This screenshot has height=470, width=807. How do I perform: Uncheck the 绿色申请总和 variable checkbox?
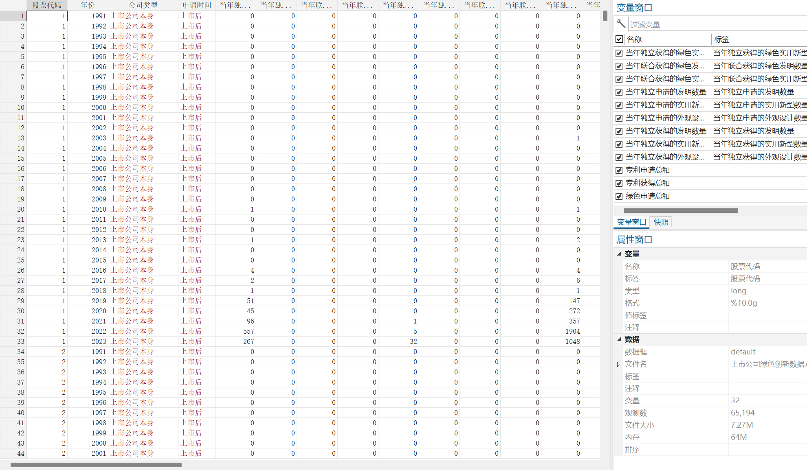point(619,196)
